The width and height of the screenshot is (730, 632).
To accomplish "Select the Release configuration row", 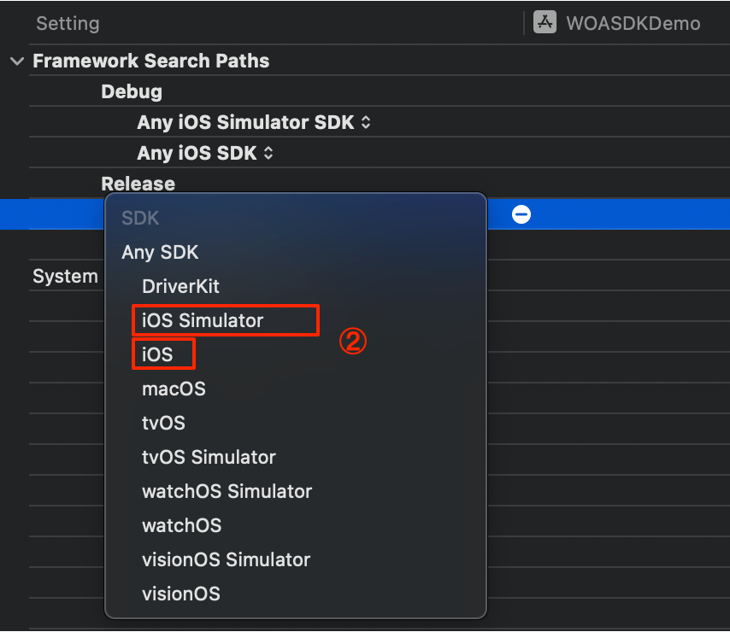I will 138,184.
